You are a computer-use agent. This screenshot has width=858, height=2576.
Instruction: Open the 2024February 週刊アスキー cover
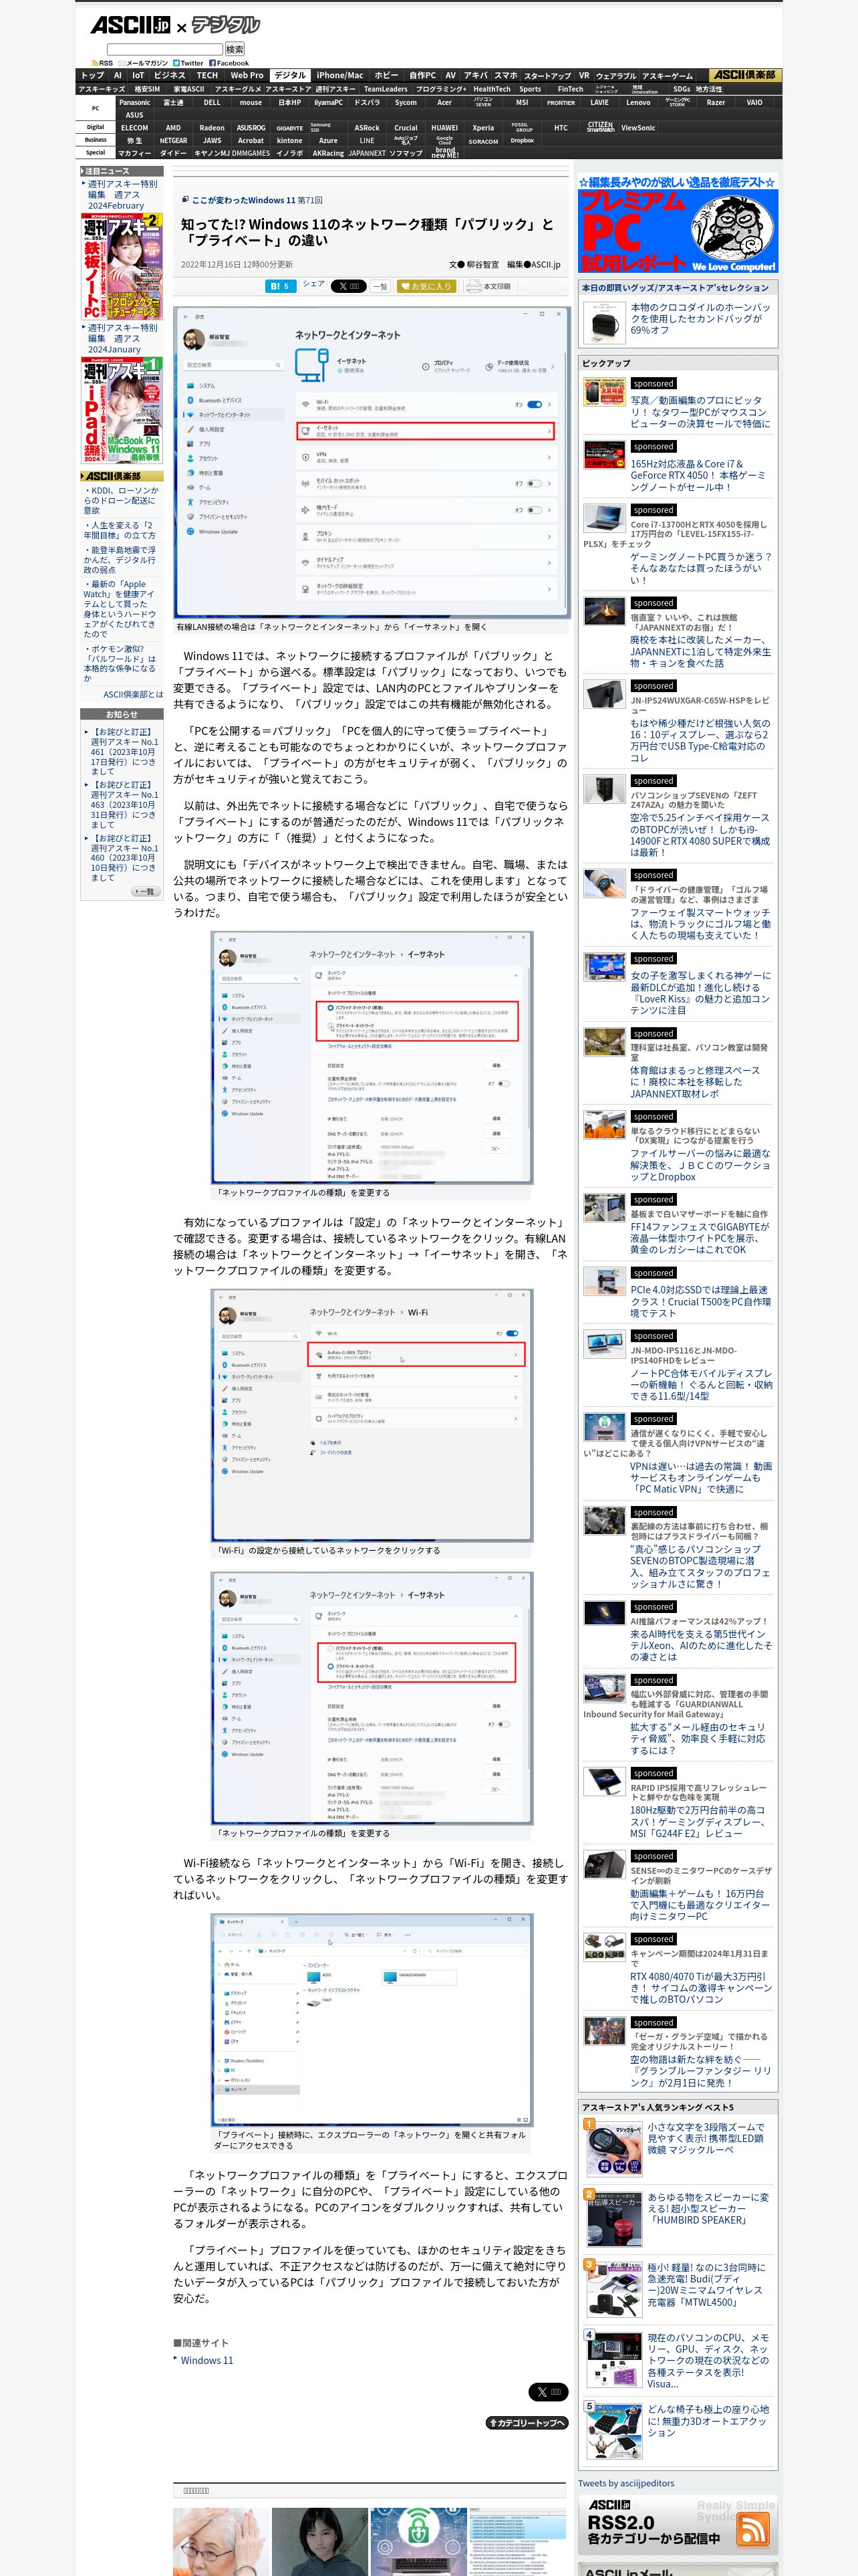[x=122, y=266]
